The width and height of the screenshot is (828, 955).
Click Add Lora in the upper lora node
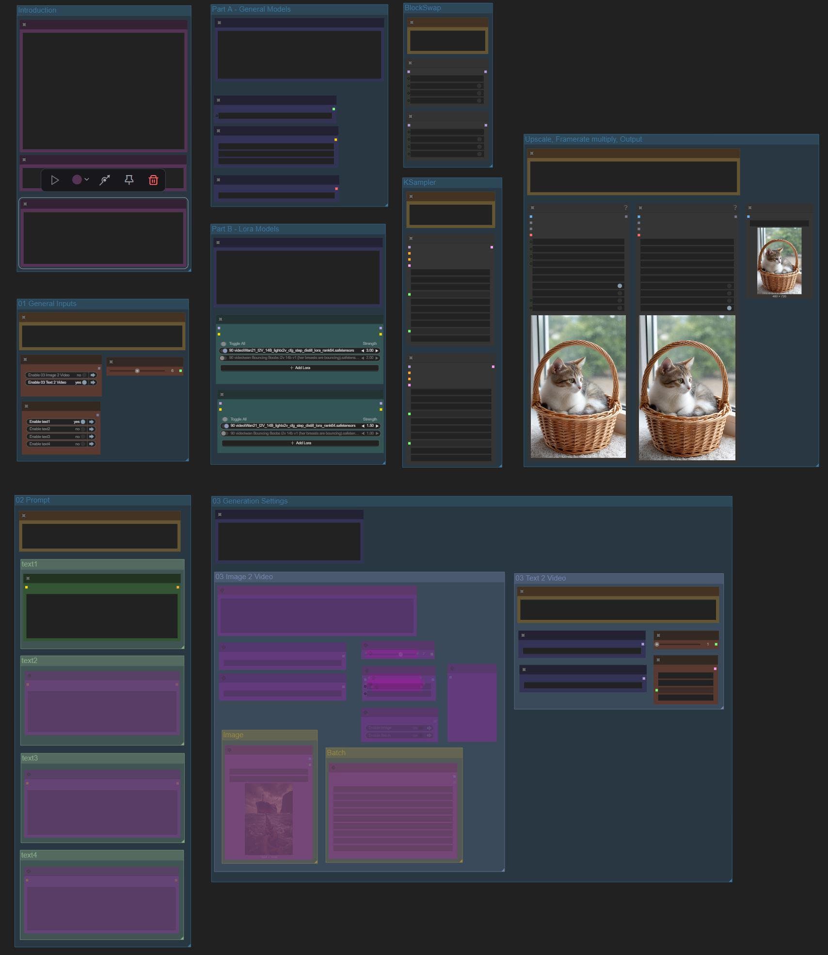pos(300,368)
